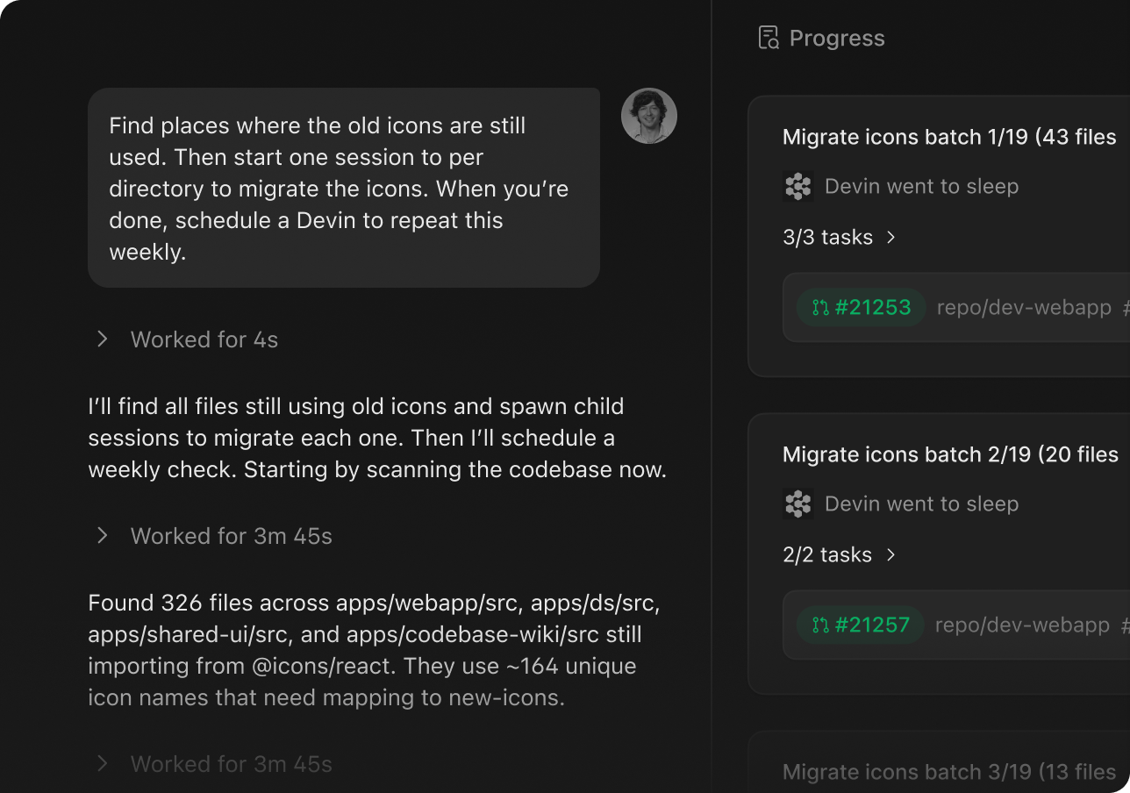Expand the "Worked for 4s" chevron

pos(103,339)
